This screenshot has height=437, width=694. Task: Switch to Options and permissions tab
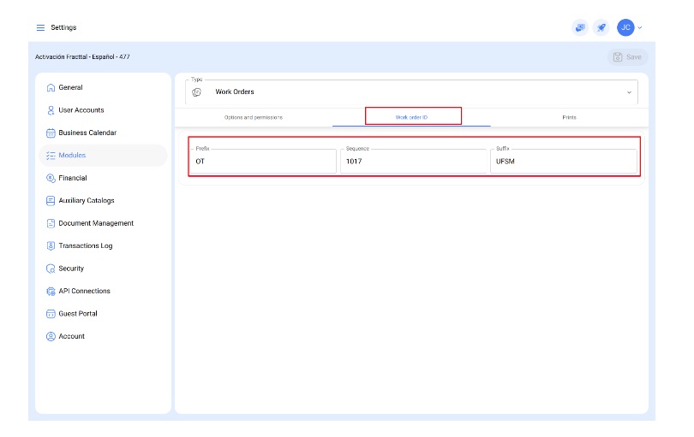click(x=253, y=117)
